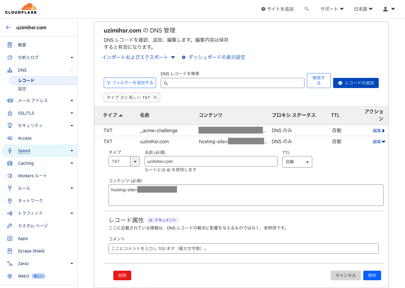Click the 名前 column header
Screen dimensions: 405x288
[145, 115]
